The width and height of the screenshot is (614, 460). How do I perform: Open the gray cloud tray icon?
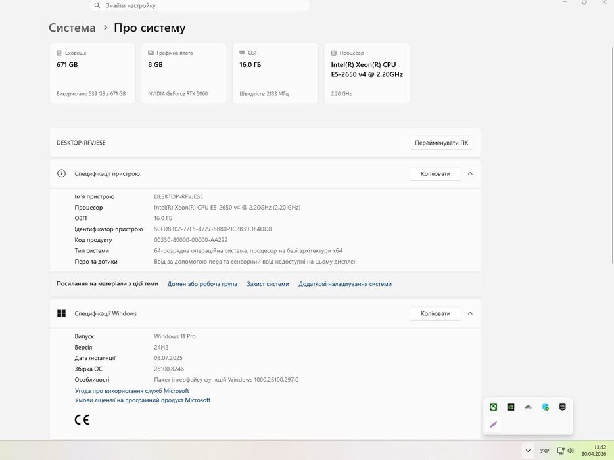[528, 407]
